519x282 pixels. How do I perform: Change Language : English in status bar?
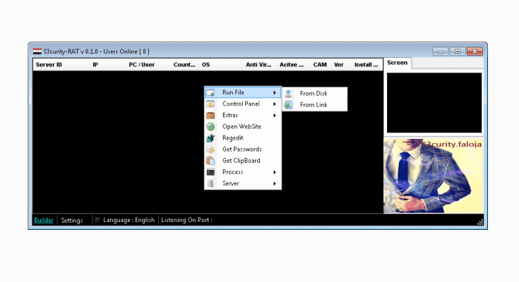pyautogui.click(x=128, y=220)
